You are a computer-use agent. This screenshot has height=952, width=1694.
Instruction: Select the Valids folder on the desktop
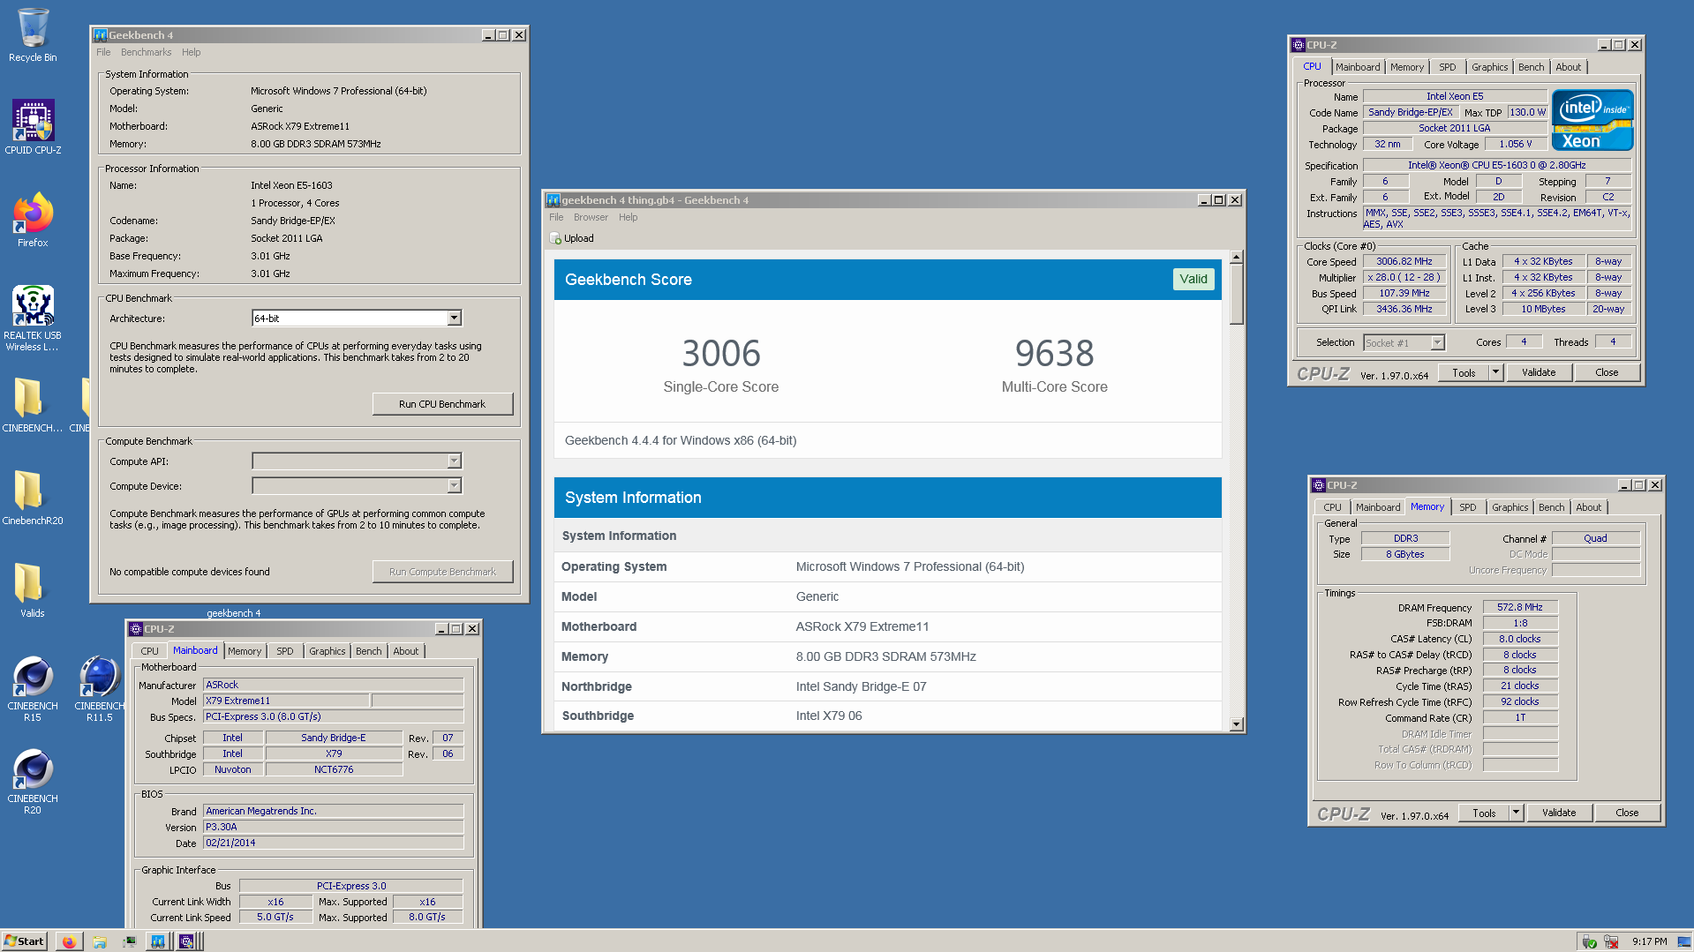[33, 590]
